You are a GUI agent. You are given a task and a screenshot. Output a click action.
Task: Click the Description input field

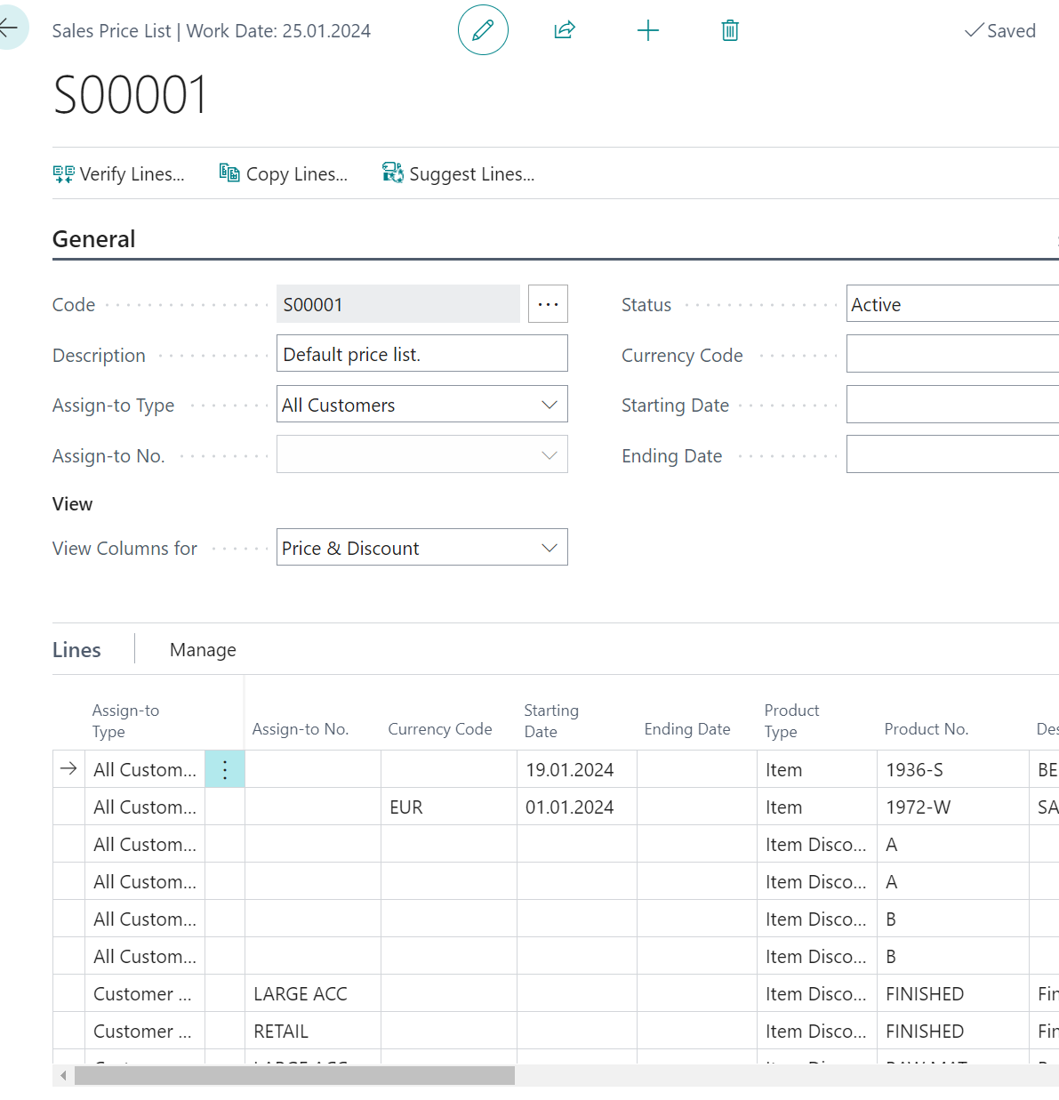421,354
